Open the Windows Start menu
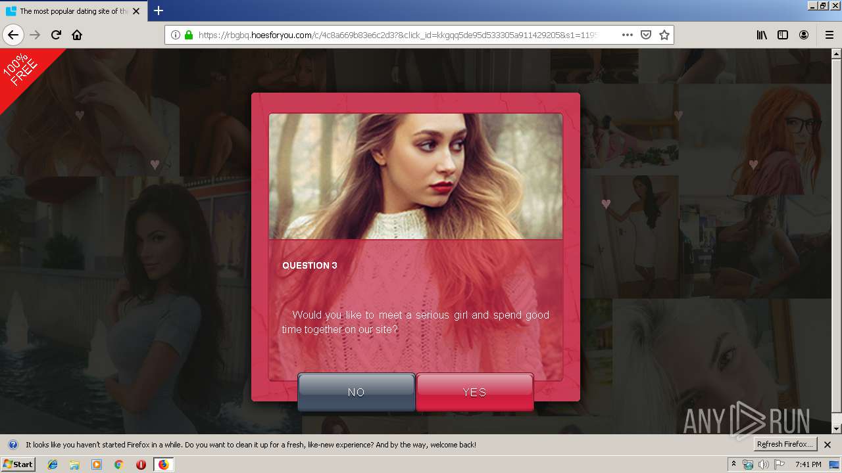 coord(18,464)
